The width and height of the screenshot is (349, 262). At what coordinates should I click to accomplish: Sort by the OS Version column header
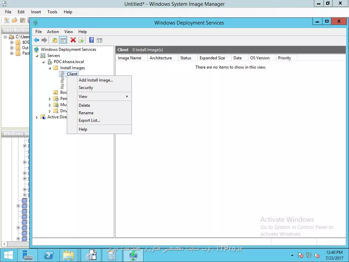point(262,58)
